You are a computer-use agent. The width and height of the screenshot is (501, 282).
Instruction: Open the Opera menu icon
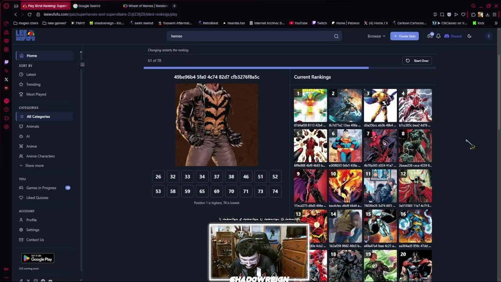(6, 6)
